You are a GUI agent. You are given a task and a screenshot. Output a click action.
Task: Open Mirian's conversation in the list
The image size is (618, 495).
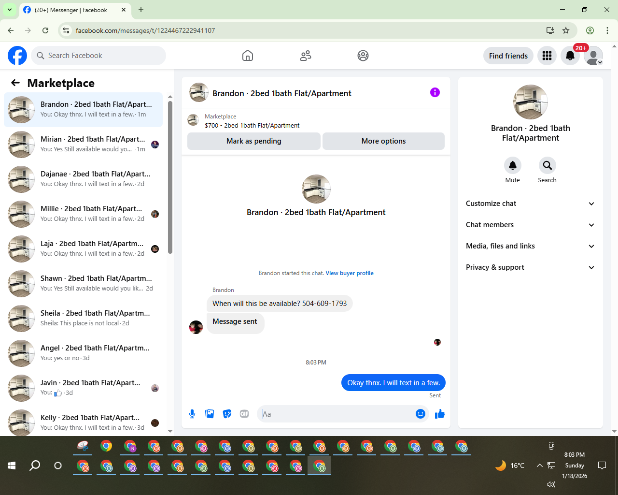coord(83,145)
